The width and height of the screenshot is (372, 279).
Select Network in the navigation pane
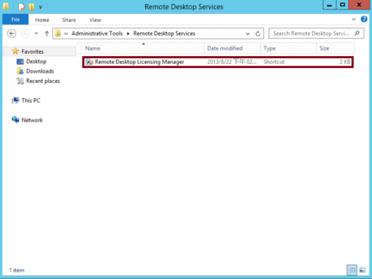pyautogui.click(x=32, y=120)
